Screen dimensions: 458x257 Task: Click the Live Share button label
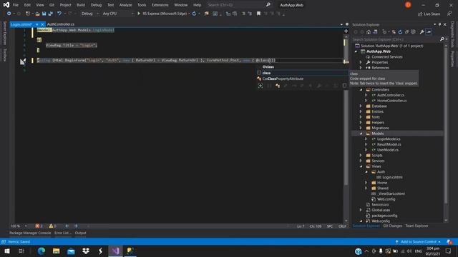tap(432, 14)
